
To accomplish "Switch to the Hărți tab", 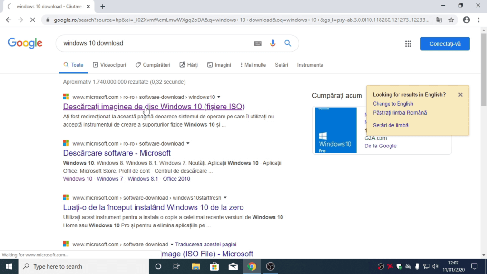I will click(188, 65).
